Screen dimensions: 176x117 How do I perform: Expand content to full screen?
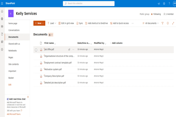point(173,23)
